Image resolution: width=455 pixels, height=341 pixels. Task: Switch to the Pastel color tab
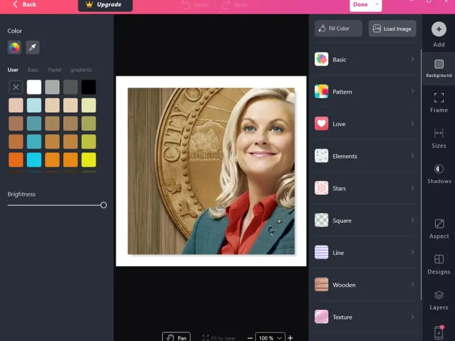point(55,70)
